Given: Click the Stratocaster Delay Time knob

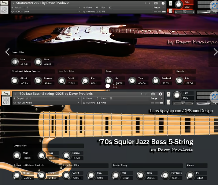Looking at the screenshot, I should point(132,81).
